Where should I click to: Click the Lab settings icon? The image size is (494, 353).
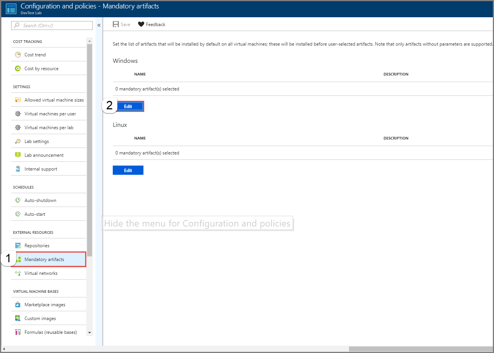(x=18, y=141)
